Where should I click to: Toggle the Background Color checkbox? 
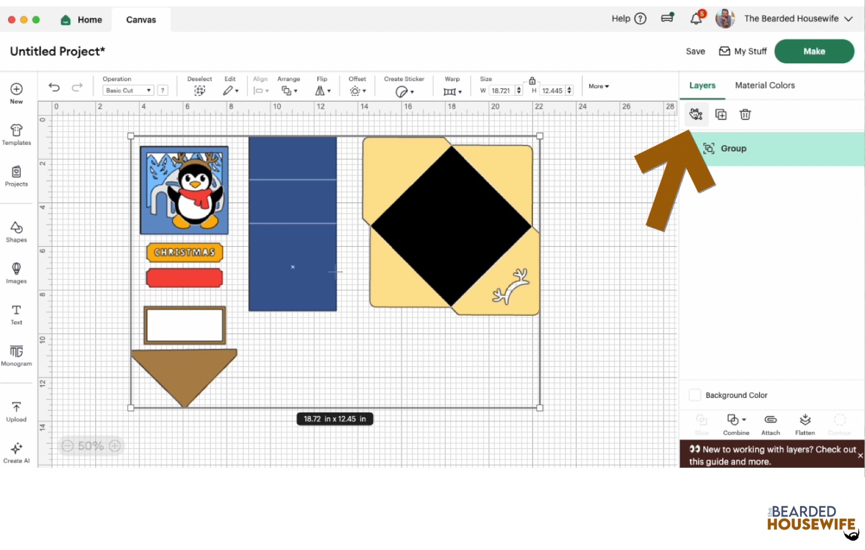[x=695, y=395]
